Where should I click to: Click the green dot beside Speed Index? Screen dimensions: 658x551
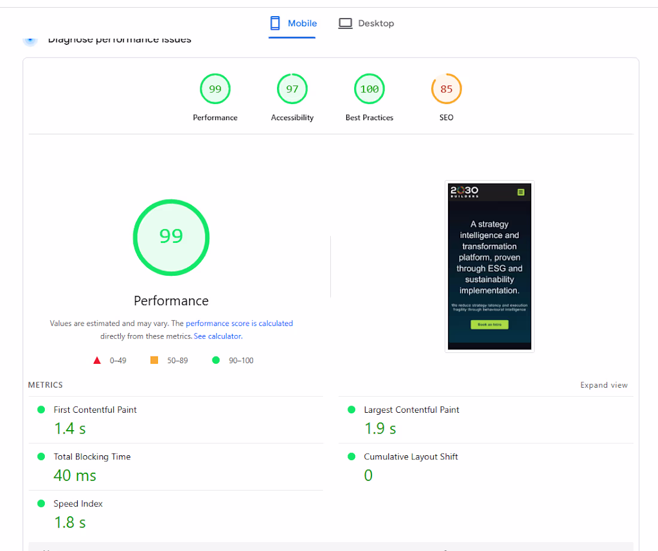(x=41, y=504)
